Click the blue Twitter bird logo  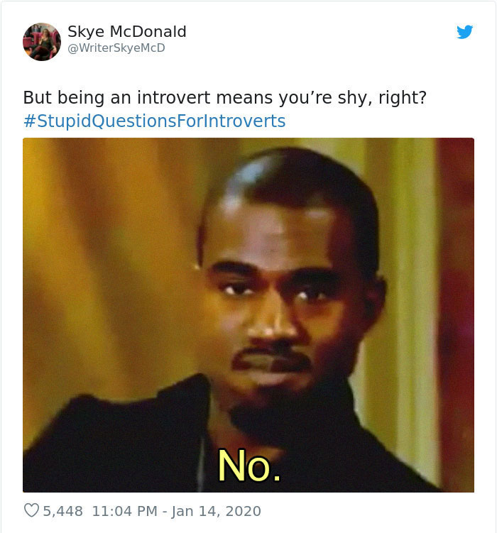click(465, 32)
